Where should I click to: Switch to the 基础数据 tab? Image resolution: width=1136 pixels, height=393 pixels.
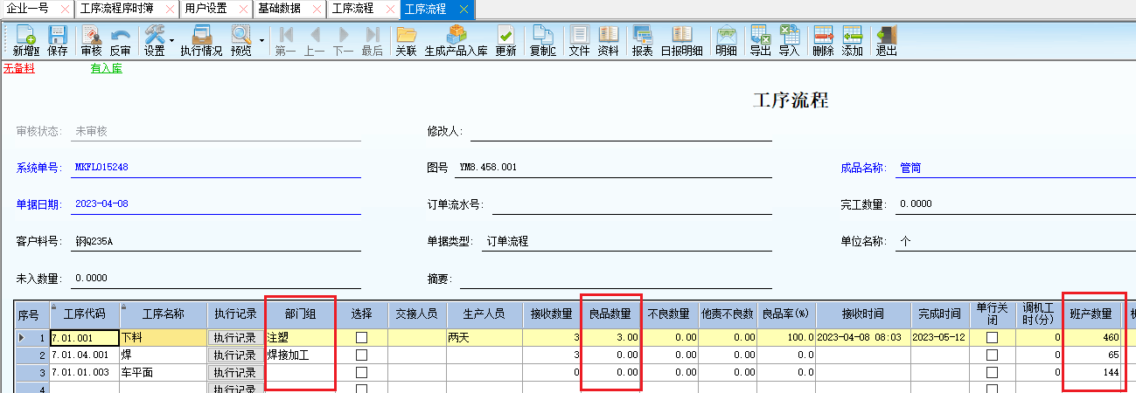[279, 9]
